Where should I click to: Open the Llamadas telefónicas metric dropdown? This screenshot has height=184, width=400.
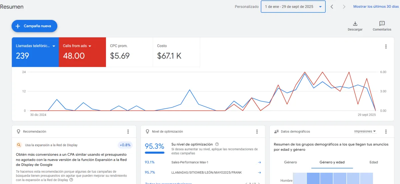pyautogui.click(x=54, y=46)
